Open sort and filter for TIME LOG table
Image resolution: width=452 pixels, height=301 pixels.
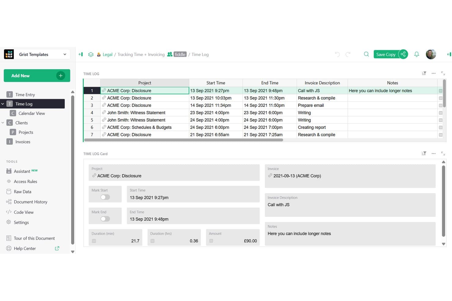pyautogui.click(x=424, y=73)
